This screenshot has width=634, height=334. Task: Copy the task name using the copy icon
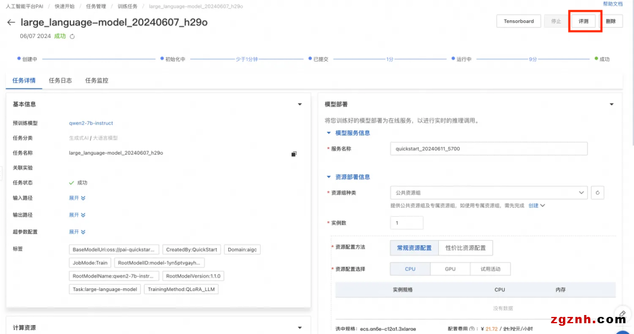[294, 153]
